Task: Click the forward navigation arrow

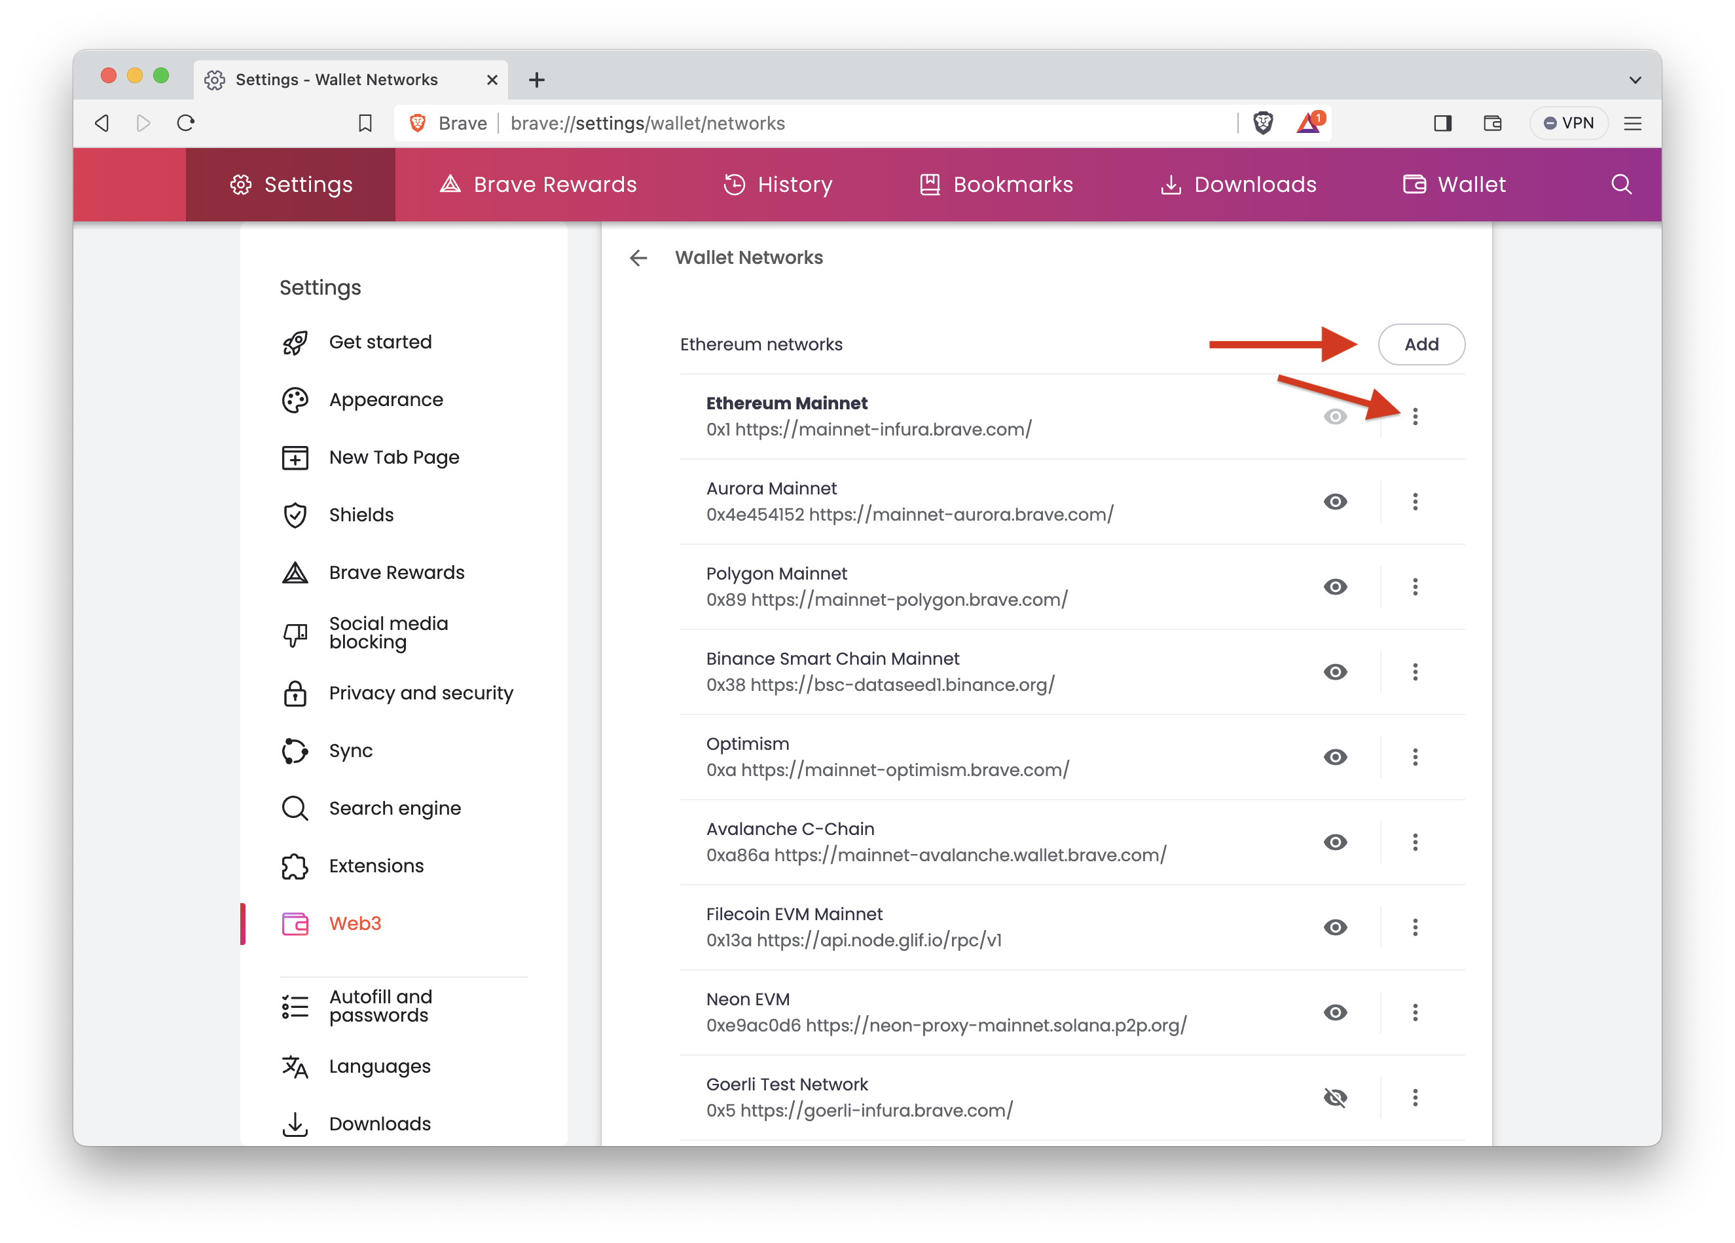Action: click(x=143, y=123)
